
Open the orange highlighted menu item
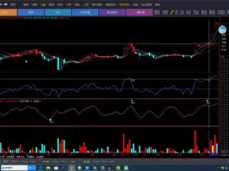pos(124,5)
